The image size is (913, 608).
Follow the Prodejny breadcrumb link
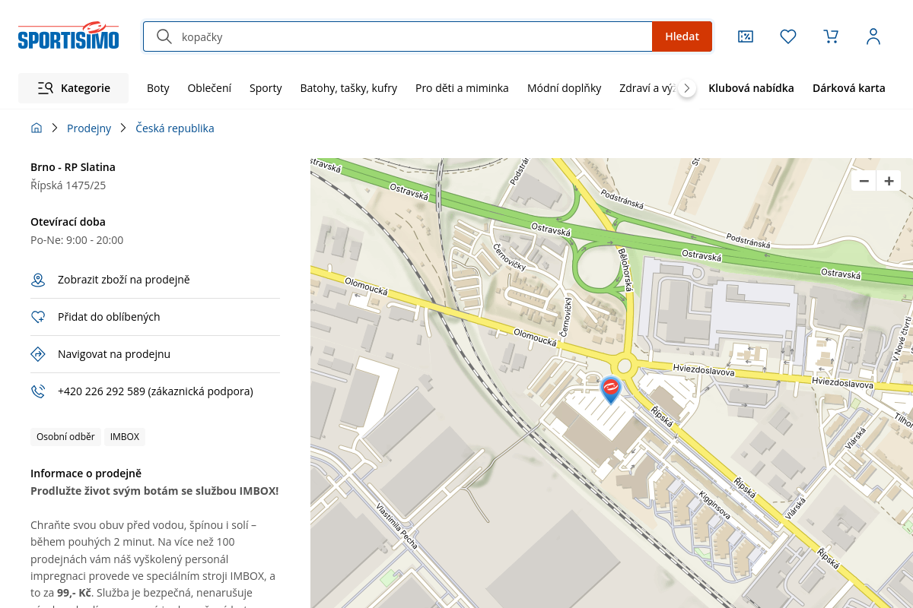89,128
